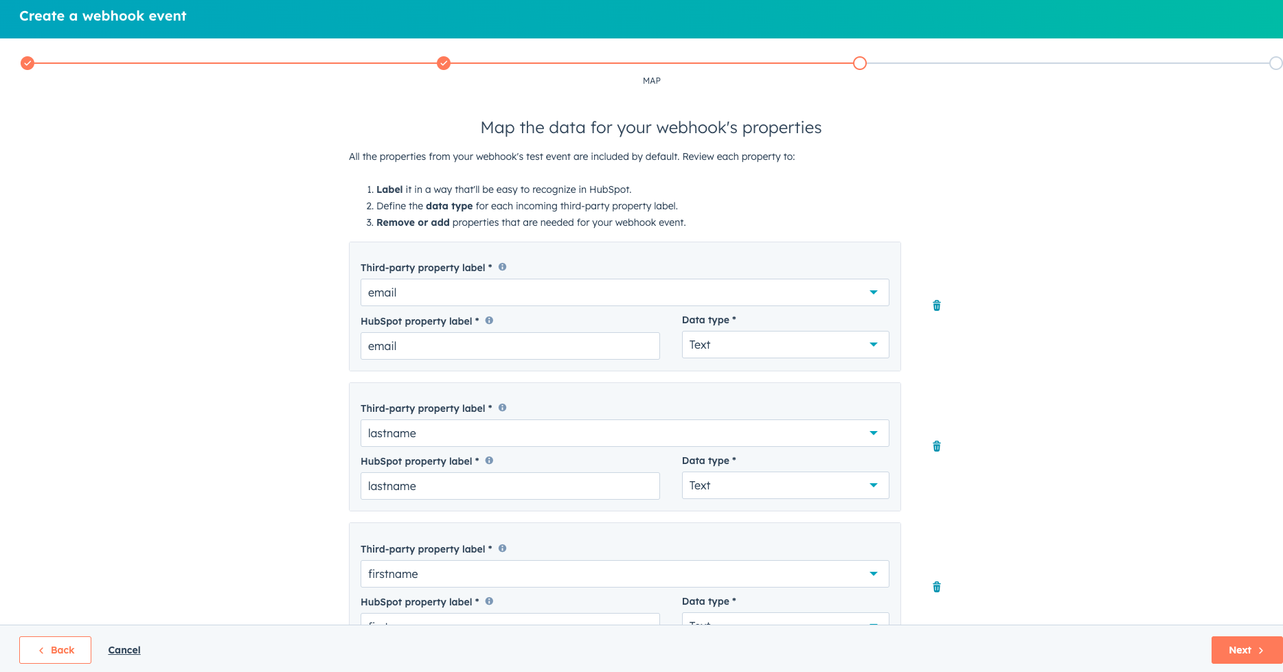Proceed using the Next button

point(1247,649)
